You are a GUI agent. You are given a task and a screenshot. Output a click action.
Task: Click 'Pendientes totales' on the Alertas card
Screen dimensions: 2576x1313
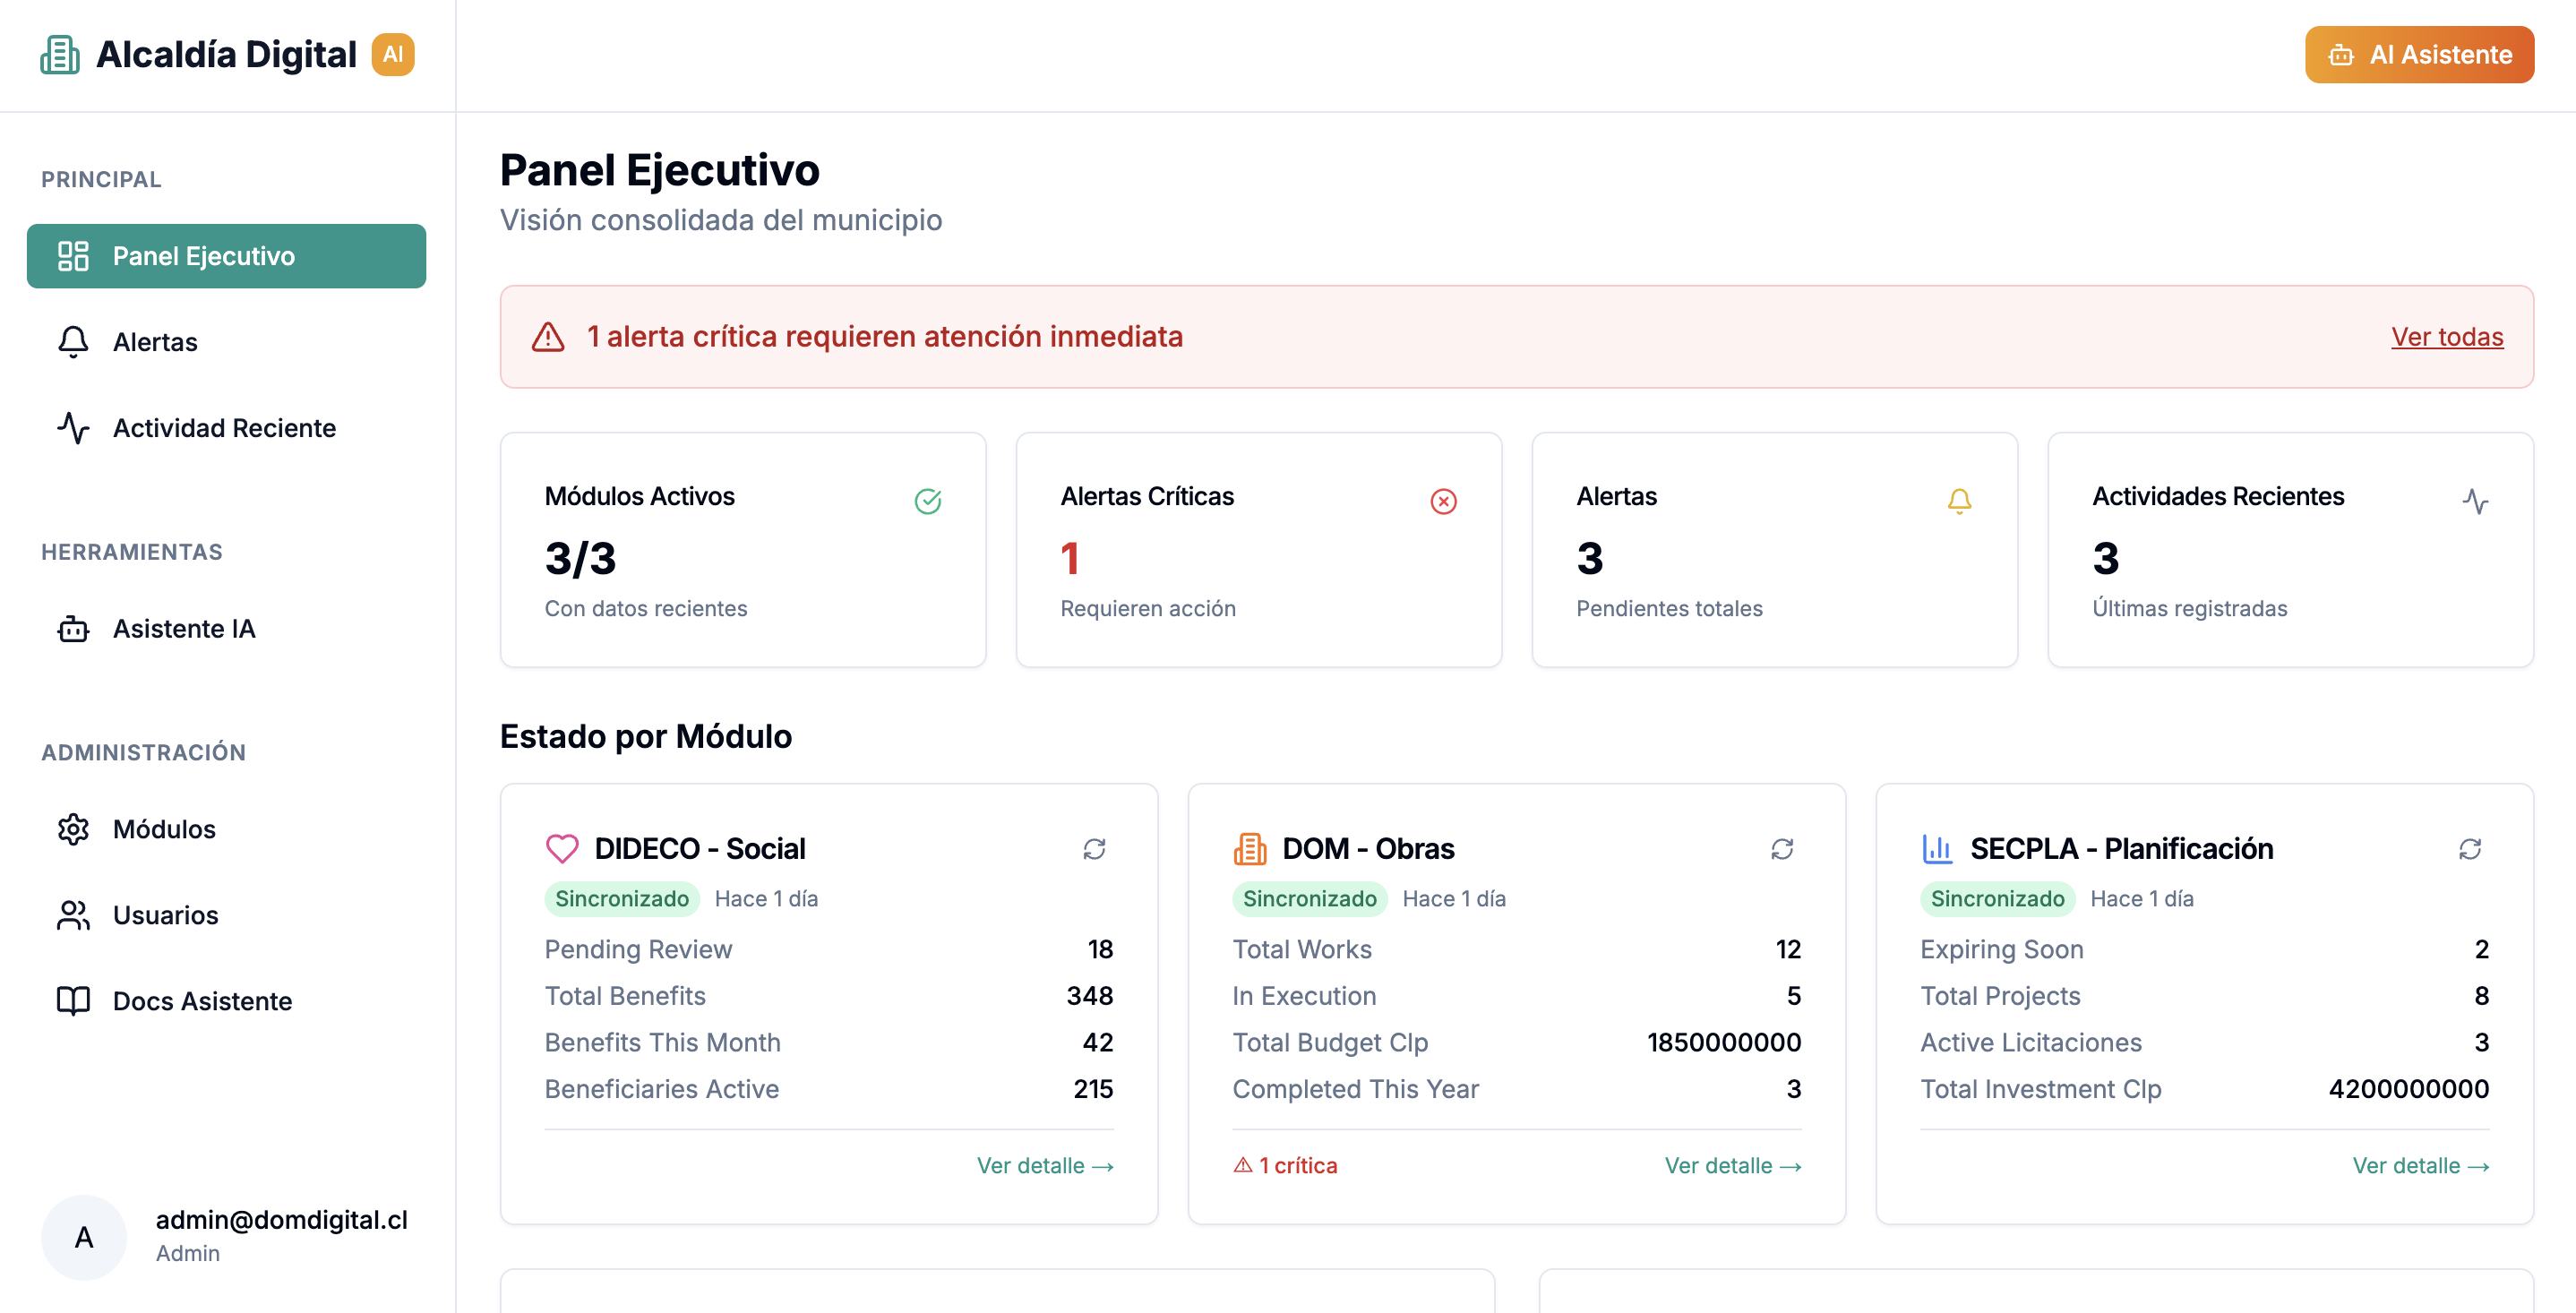pos(1669,609)
